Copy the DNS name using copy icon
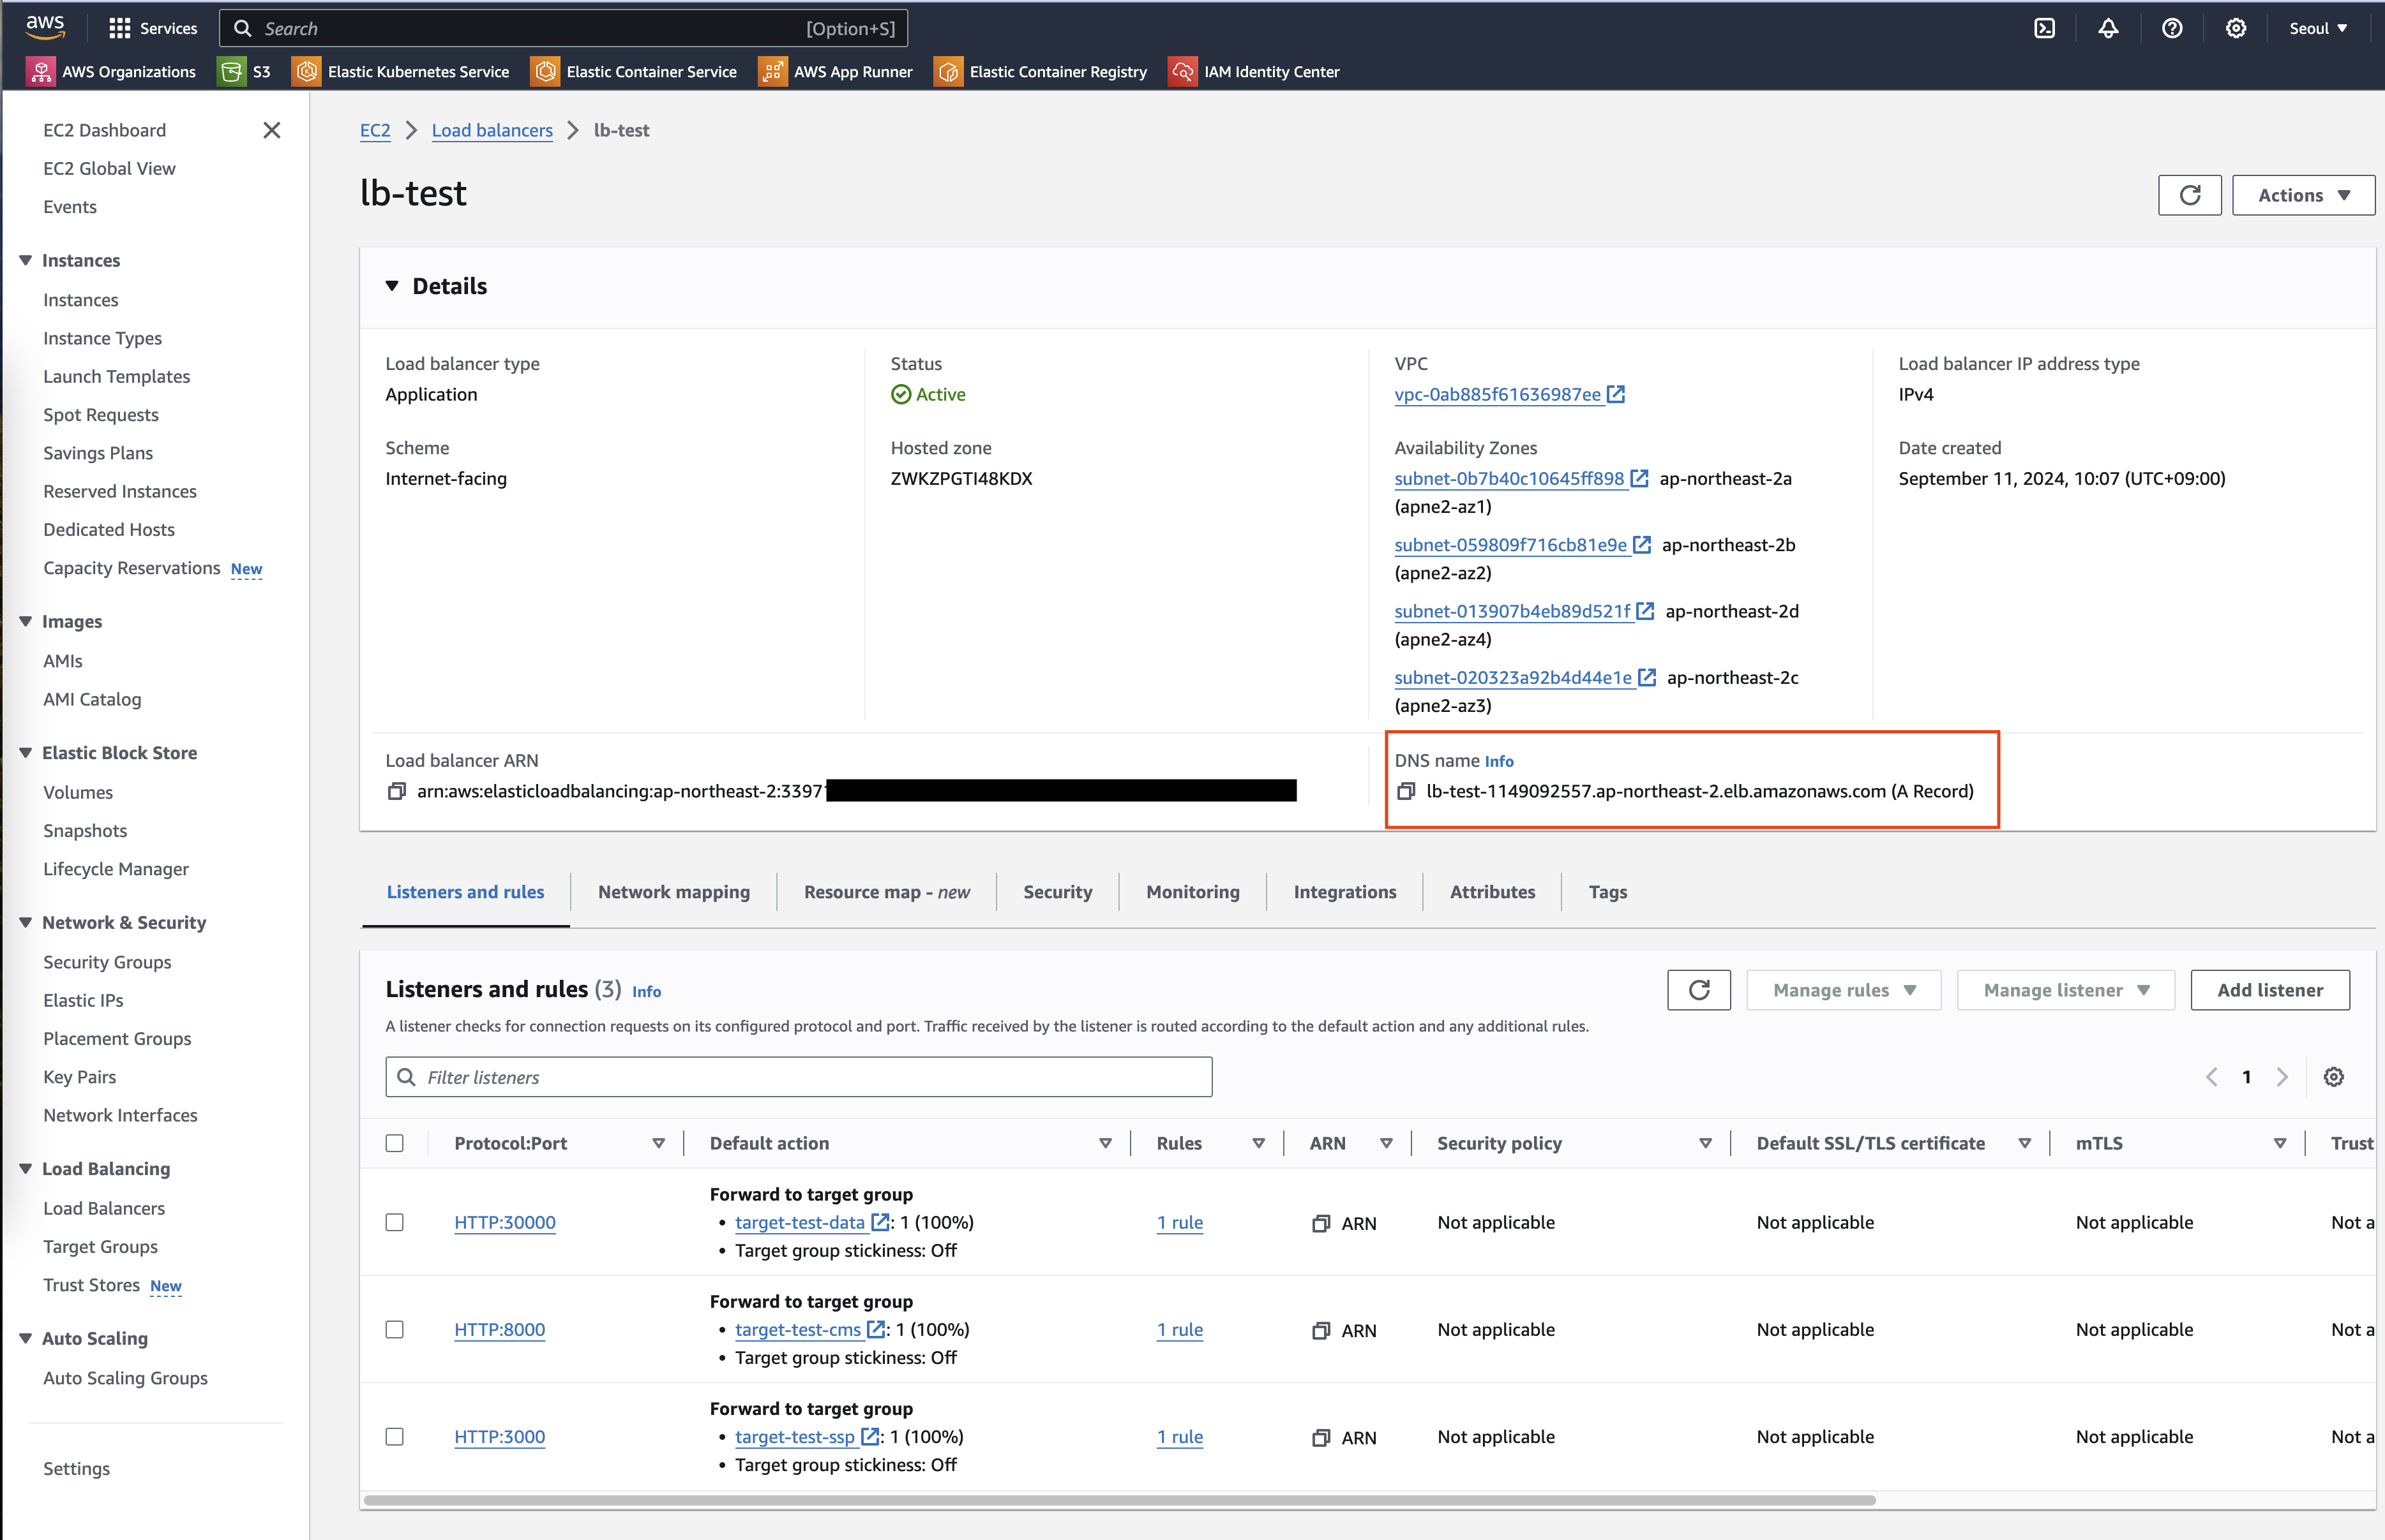This screenshot has width=2385, height=1540. click(x=1406, y=791)
